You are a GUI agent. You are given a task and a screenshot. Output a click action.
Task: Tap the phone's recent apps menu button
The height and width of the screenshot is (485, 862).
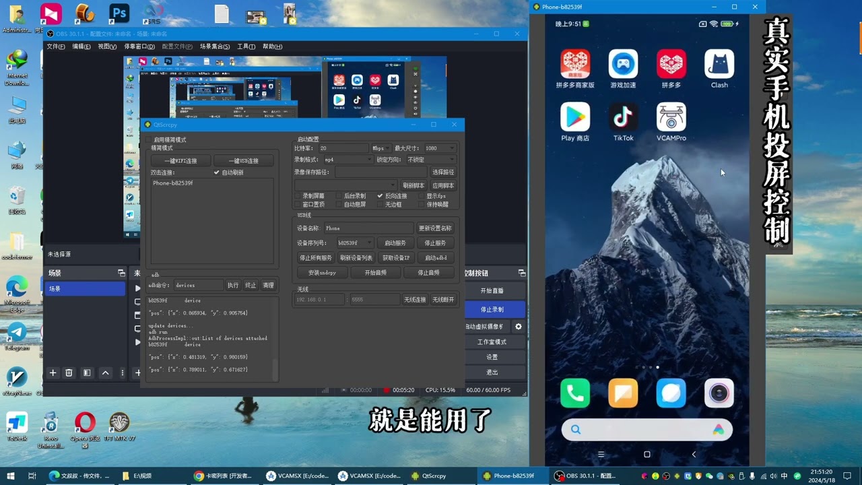[601, 455]
